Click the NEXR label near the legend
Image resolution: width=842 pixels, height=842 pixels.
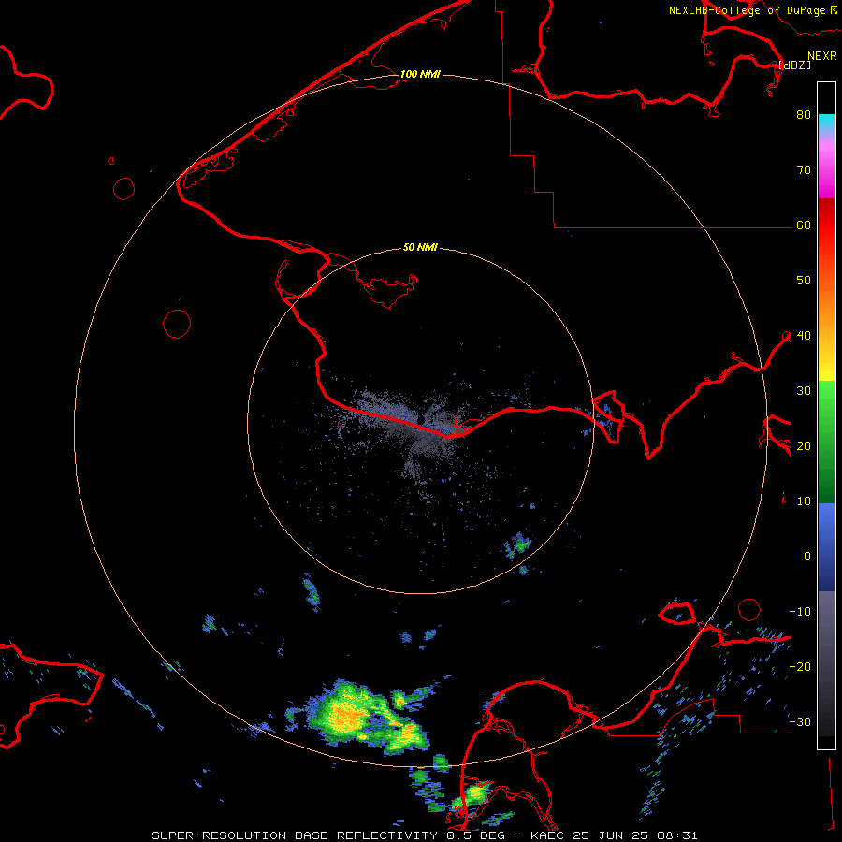coord(822,56)
